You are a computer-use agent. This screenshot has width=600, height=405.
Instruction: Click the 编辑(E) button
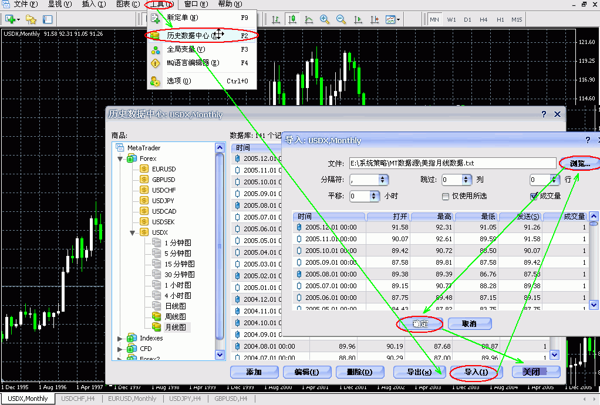pos(306,372)
